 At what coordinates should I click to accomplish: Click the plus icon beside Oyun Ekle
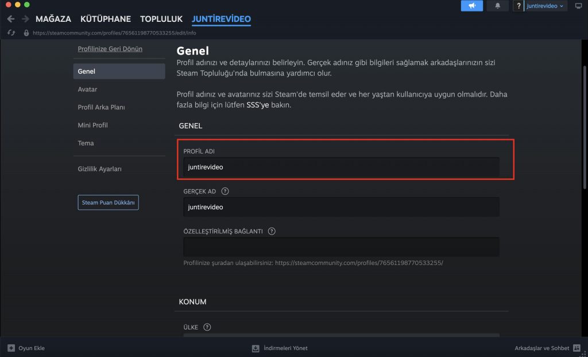coord(11,348)
